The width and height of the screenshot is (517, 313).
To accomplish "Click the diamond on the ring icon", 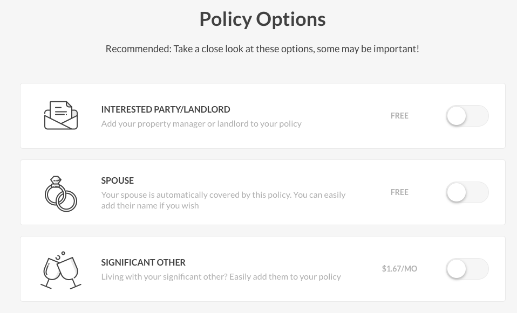I will tap(56, 180).
